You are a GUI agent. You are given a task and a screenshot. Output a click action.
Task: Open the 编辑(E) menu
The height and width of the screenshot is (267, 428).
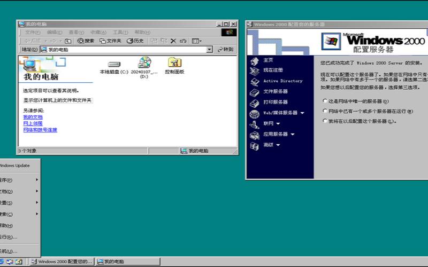55,32
